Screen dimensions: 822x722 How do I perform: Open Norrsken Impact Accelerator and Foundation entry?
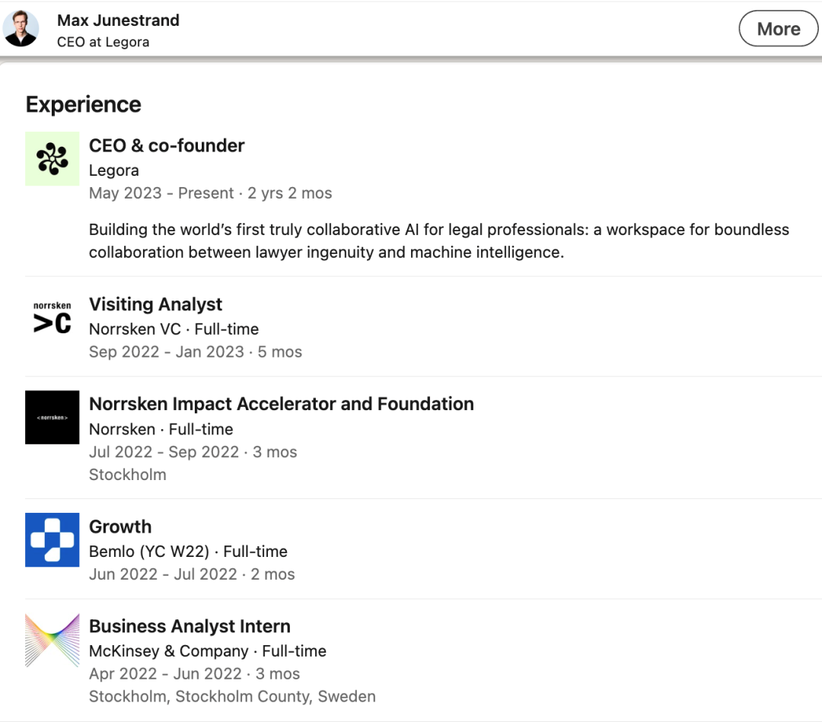click(x=282, y=404)
